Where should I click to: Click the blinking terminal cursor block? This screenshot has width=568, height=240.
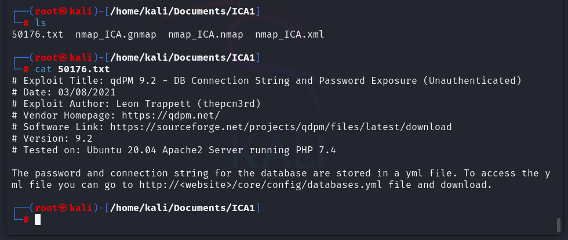[x=38, y=219]
